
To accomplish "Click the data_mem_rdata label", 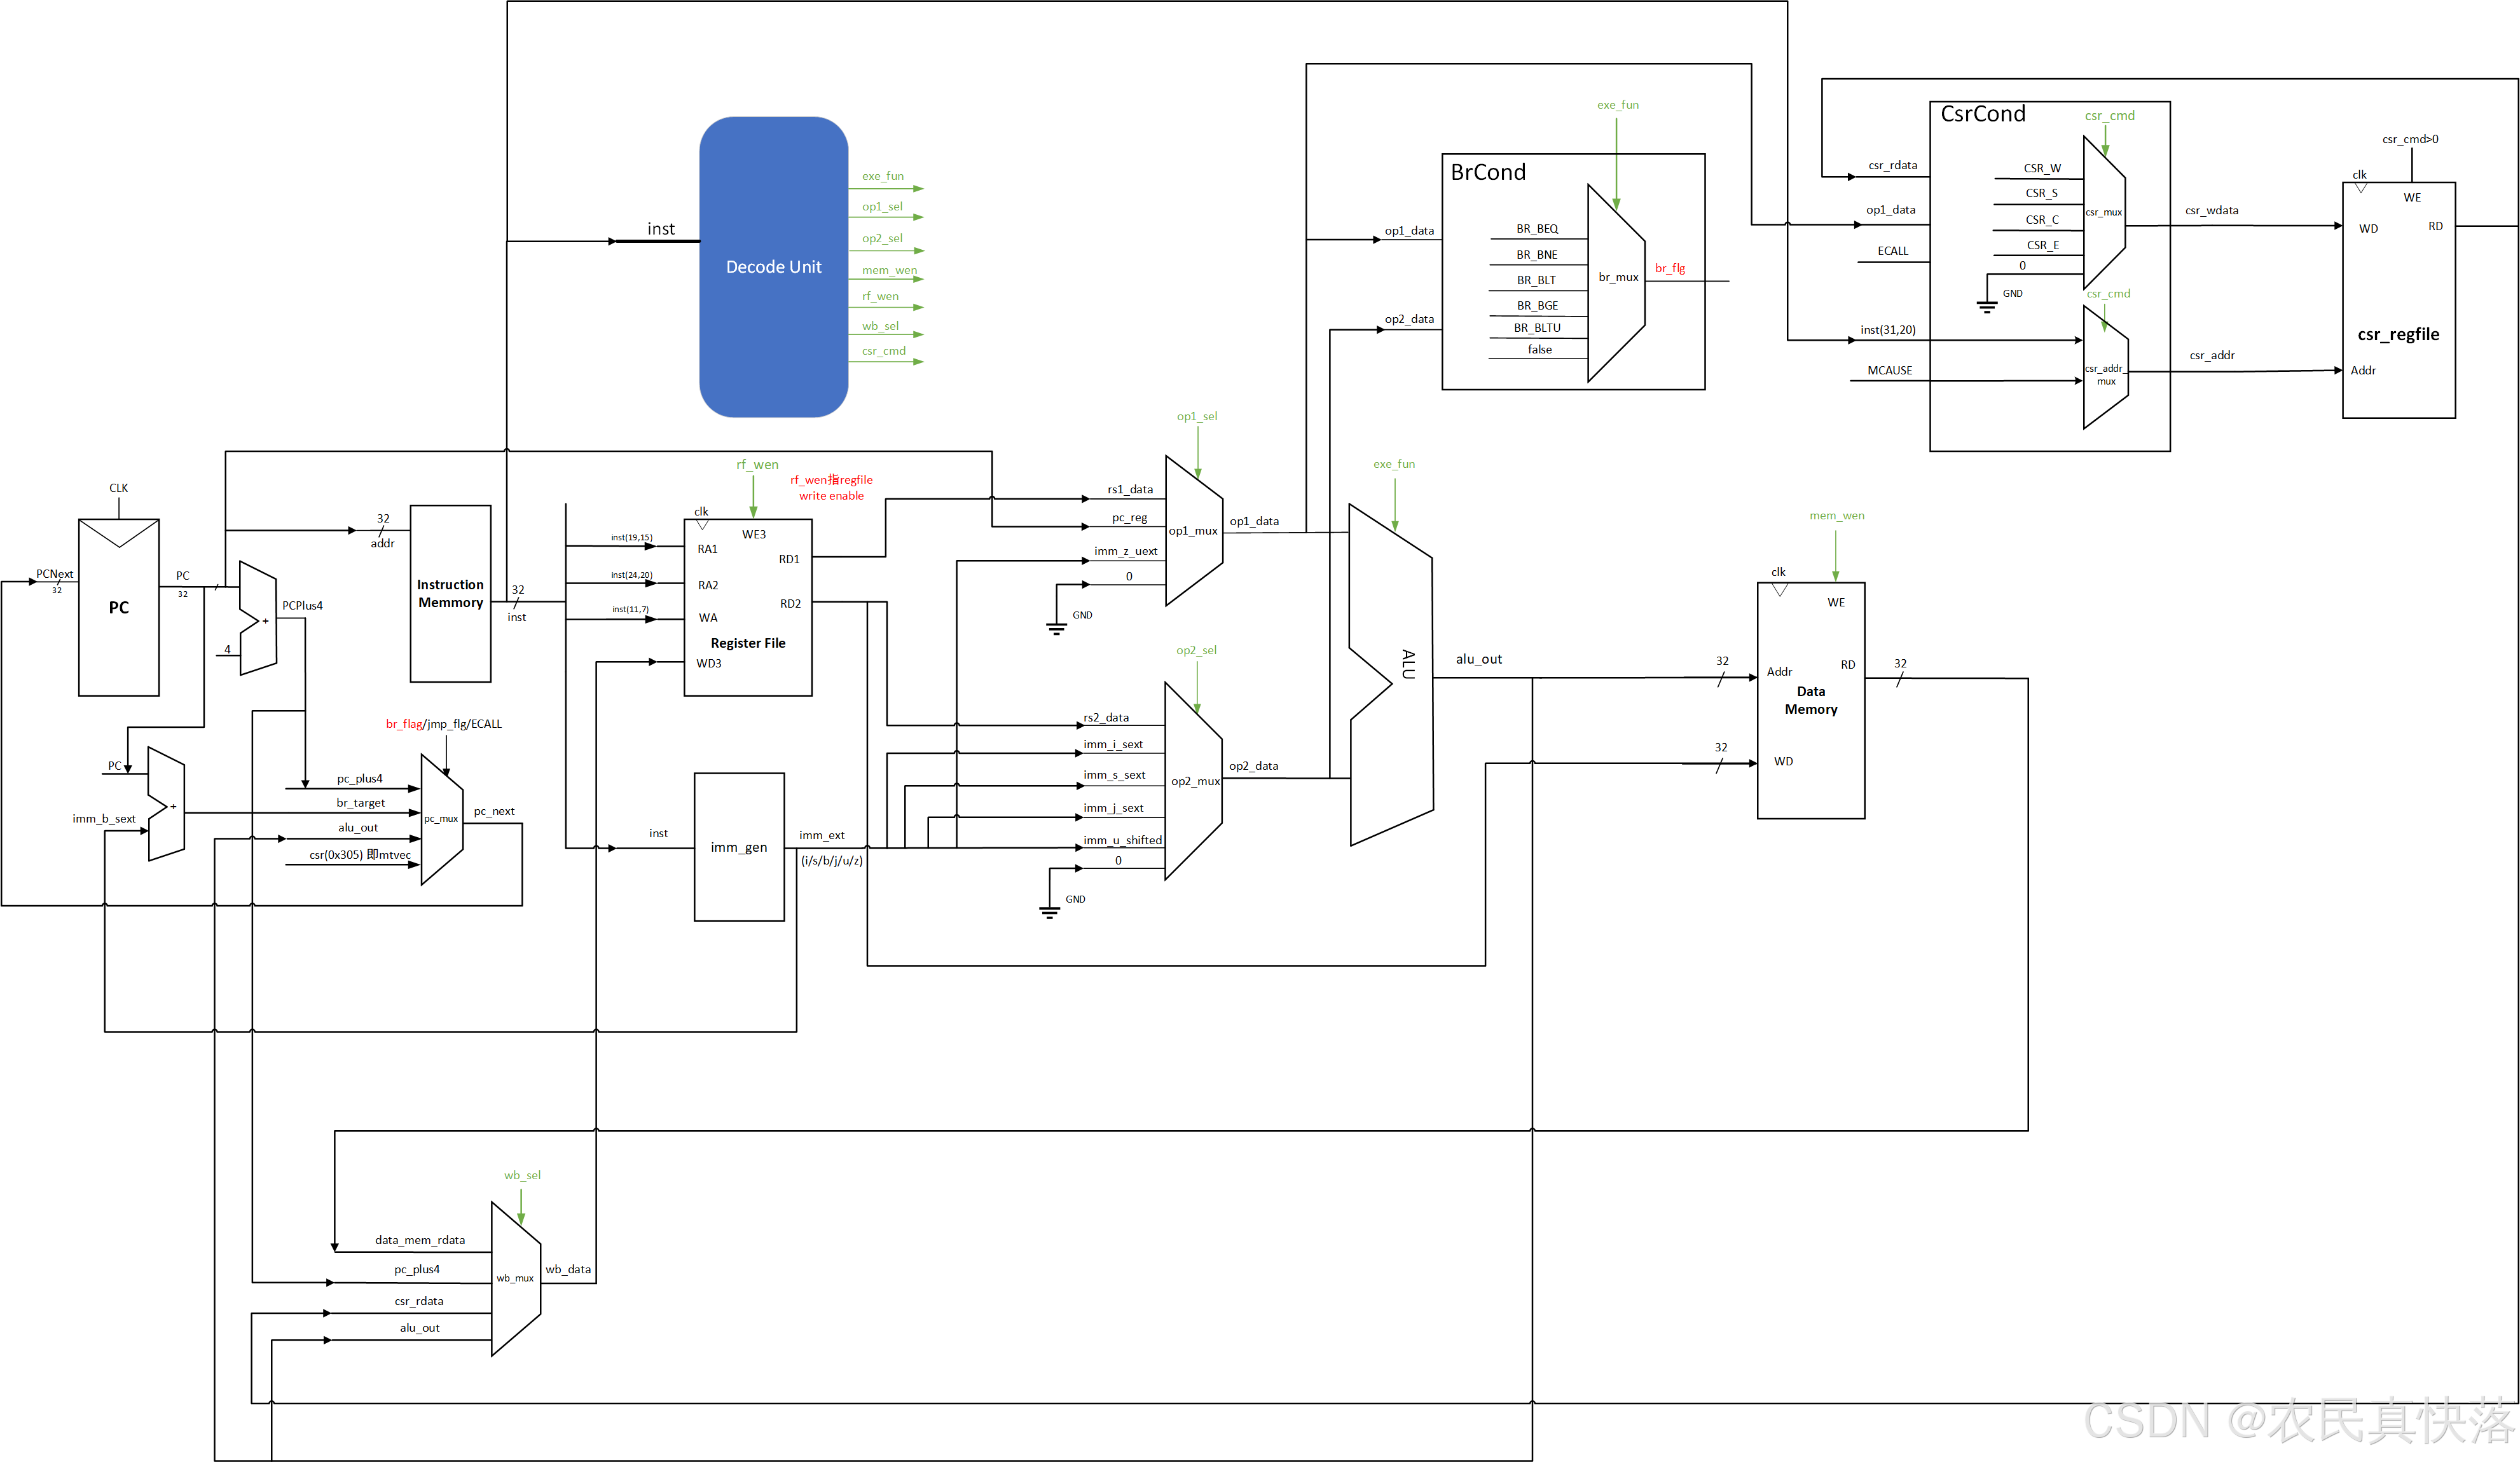I will pos(420,1240).
